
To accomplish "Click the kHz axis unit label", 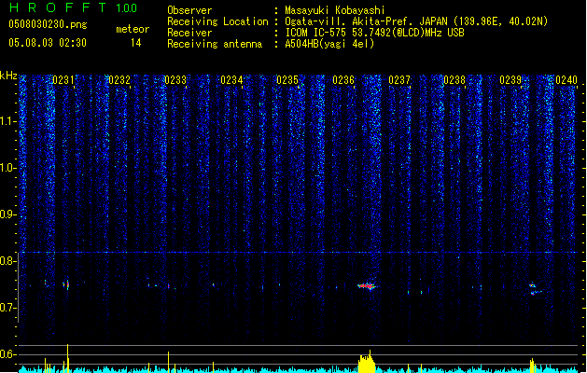I will (x=8, y=76).
